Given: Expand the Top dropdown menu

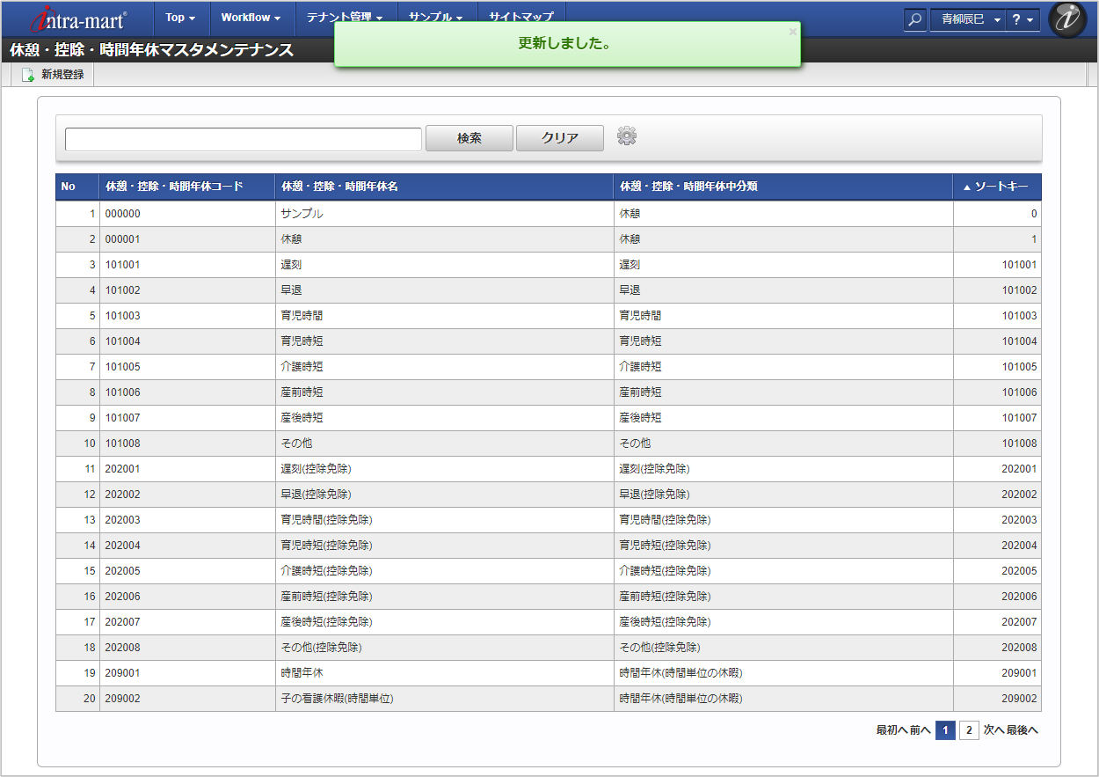Looking at the screenshot, I should (x=180, y=18).
